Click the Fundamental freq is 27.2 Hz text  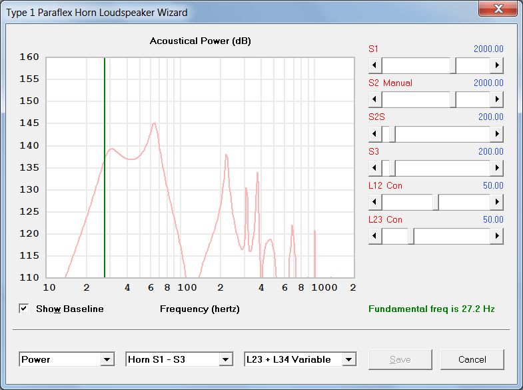[x=431, y=309]
